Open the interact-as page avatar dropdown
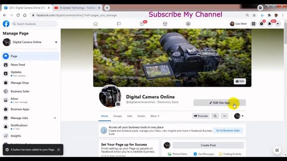This screenshot has height=161, width=287. point(239,116)
